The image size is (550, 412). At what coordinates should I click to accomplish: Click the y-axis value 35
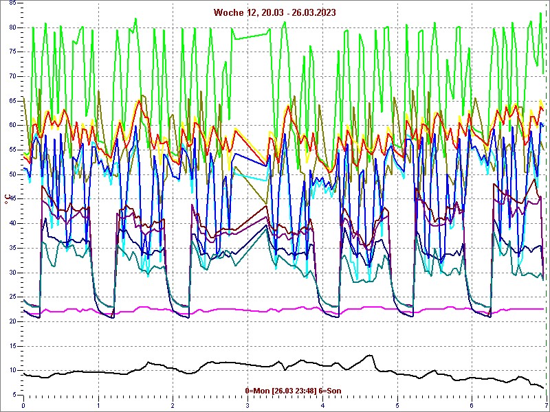coord(12,248)
